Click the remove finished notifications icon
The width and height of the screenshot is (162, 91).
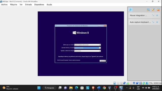pyautogui.click(x=158, y=10)
